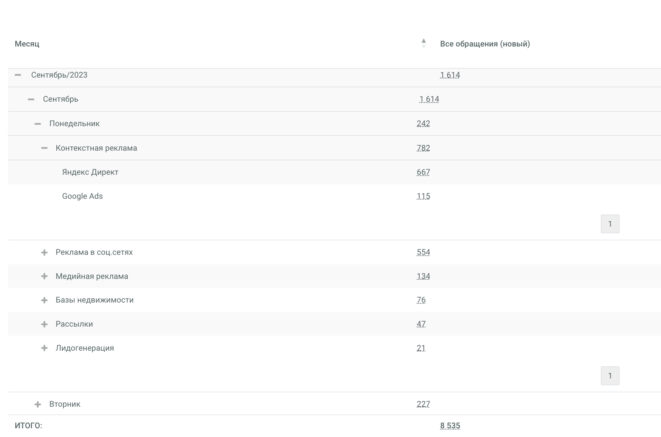Viewport: 661px width, 437px height.
Task: Open the 115 value for Google Ads
Action: pos(423,196)
